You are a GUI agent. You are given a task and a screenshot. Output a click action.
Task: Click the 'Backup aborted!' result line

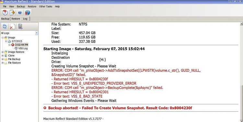(120, 108)
